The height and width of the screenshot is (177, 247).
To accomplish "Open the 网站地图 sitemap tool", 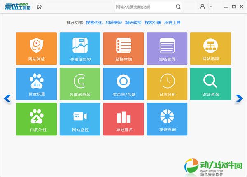I will (x=210, y=48).
